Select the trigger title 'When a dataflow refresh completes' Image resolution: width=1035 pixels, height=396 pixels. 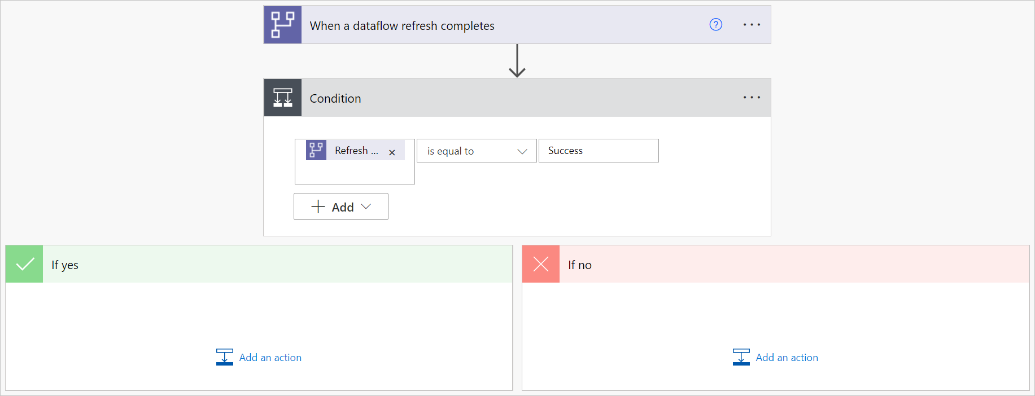point(402,26)
